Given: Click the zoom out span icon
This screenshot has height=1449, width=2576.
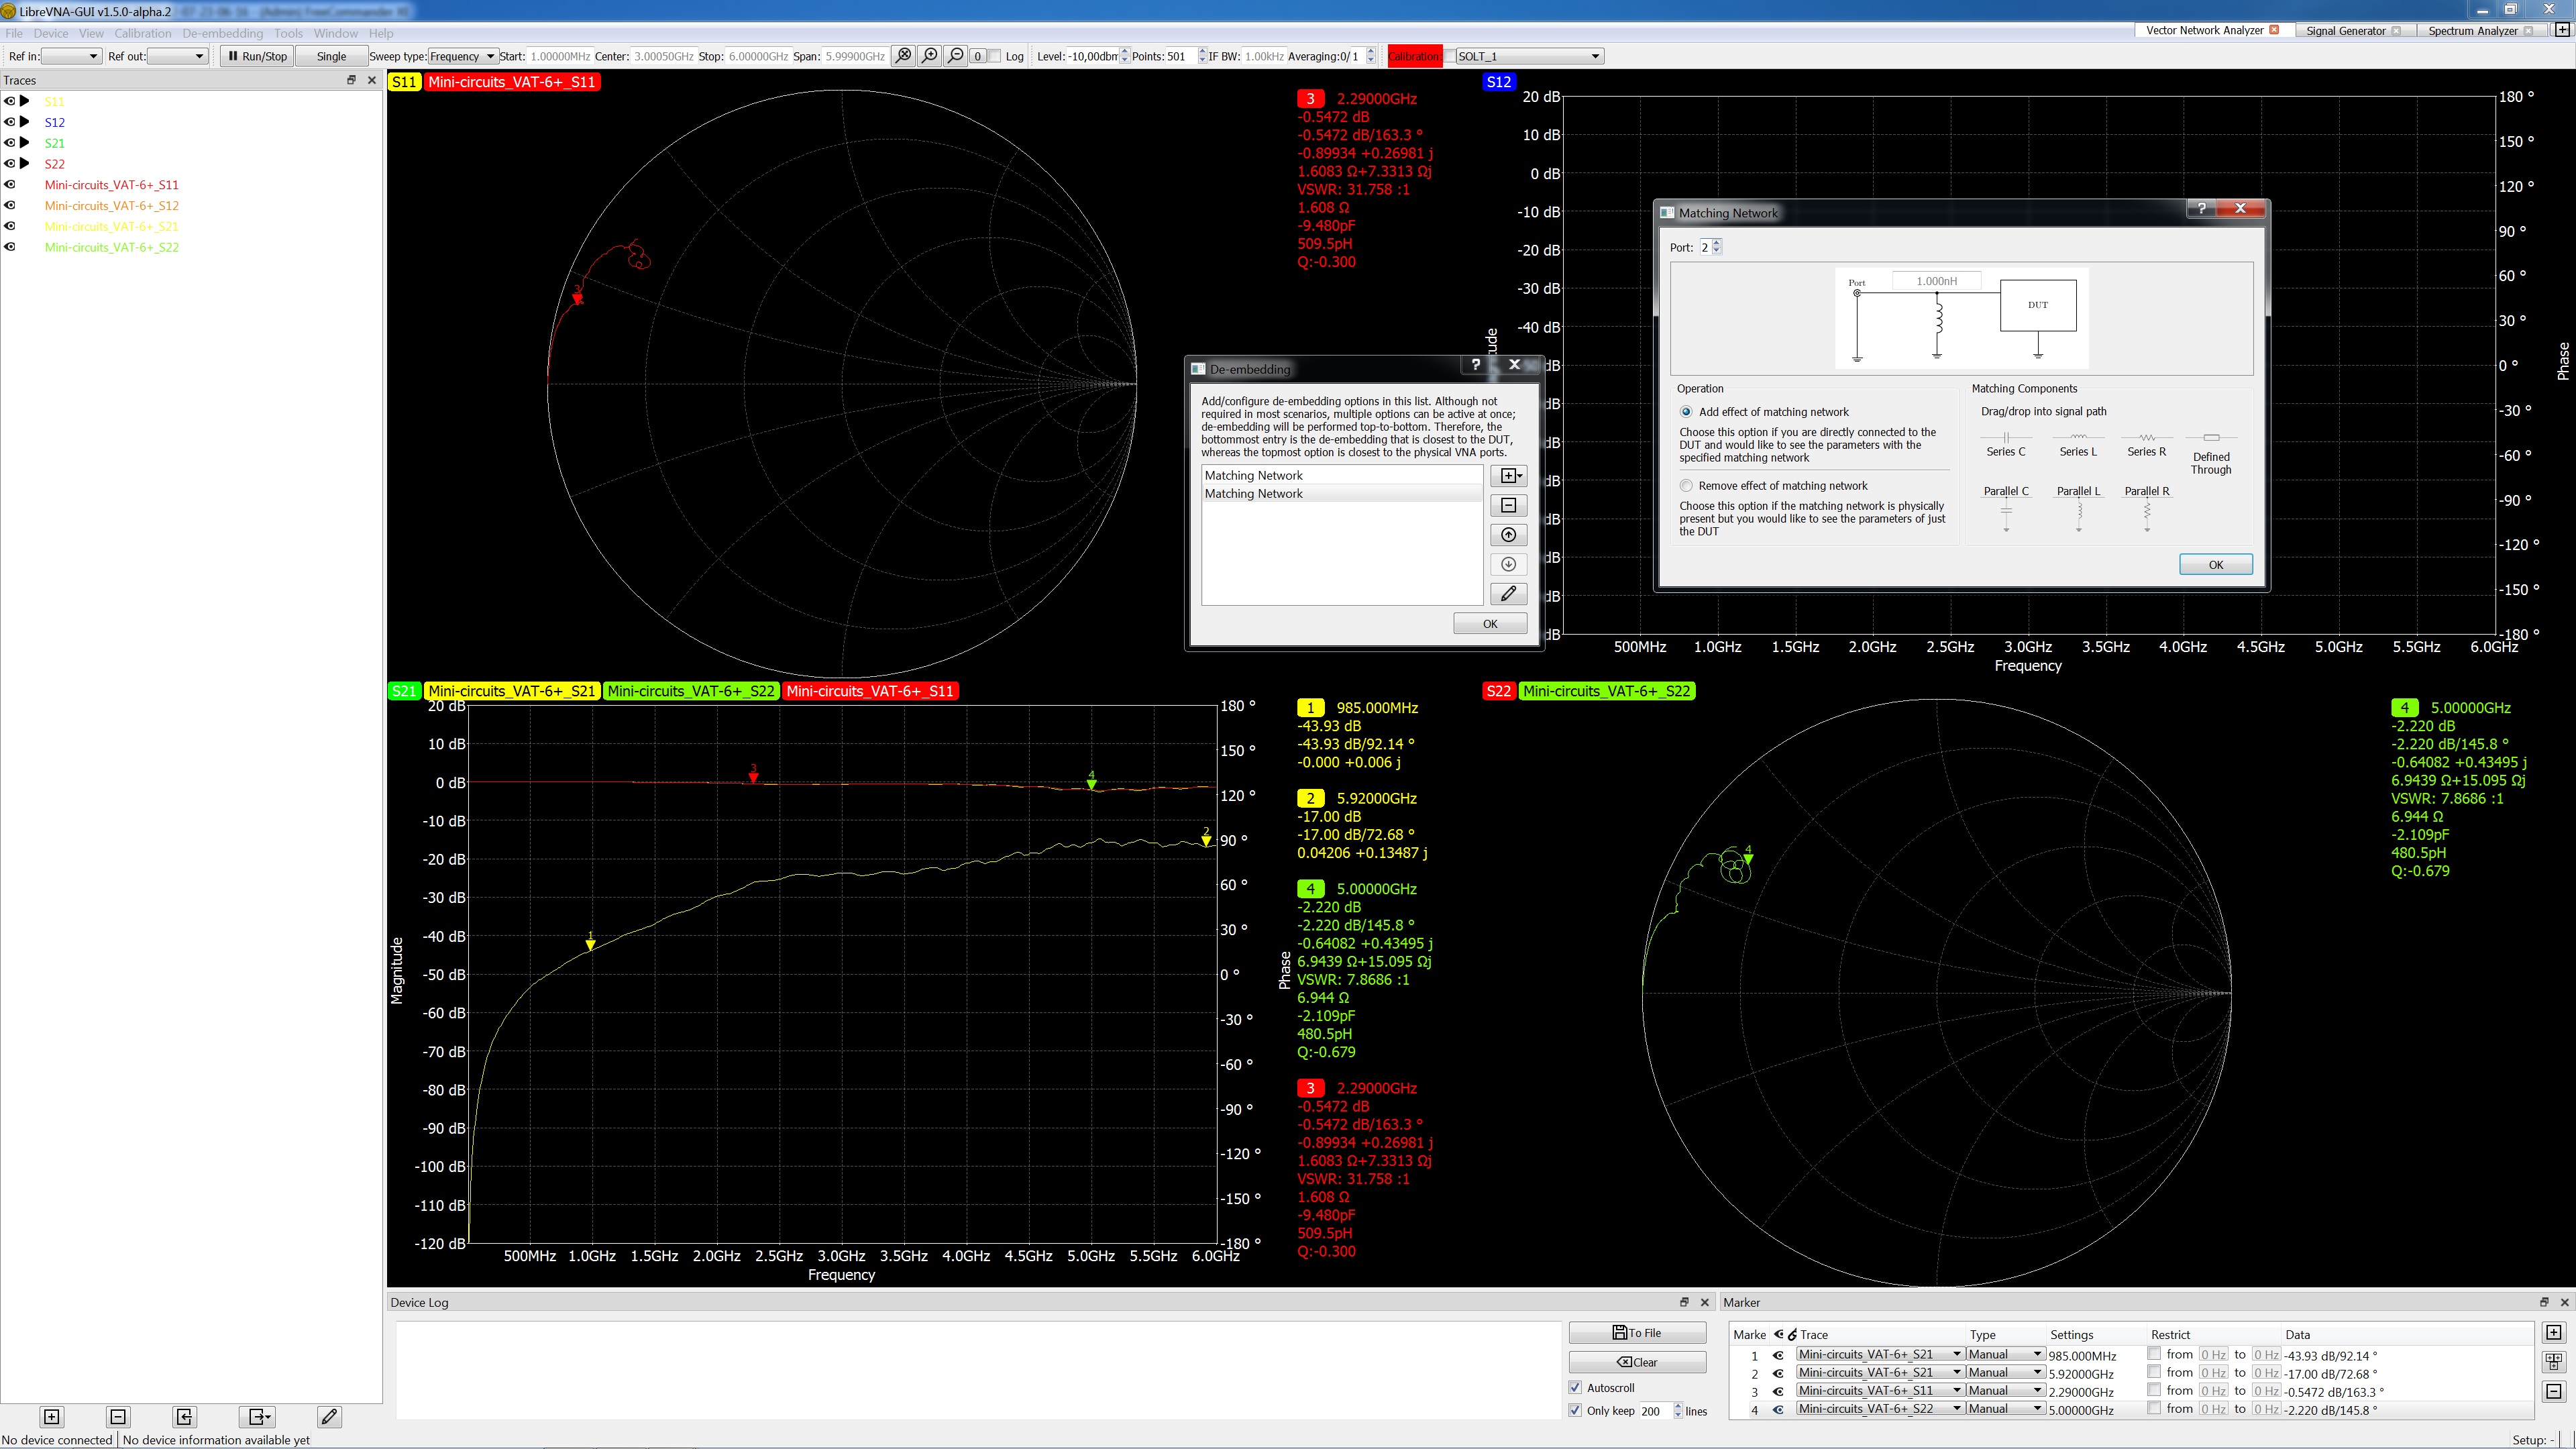Looking at the screenshot, I should 956,56.
